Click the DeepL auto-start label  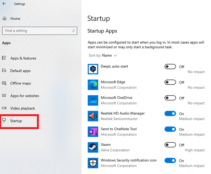tap(114, 66)
